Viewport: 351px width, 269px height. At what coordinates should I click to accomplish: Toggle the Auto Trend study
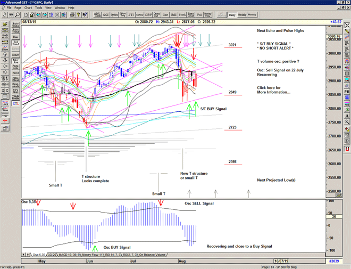coord(15,31)
